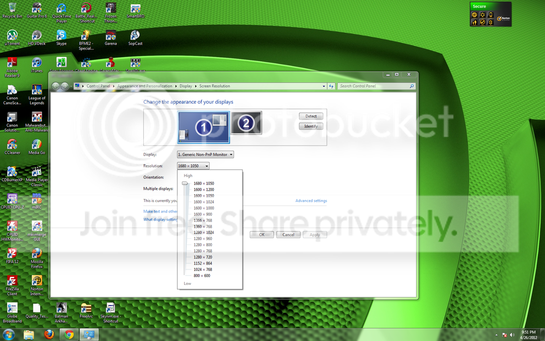Image resolution: width=545 pixels, height=341 pixels.
Task: Expand the address bar history dropdown arrow
Action: (x=324, y=86)
